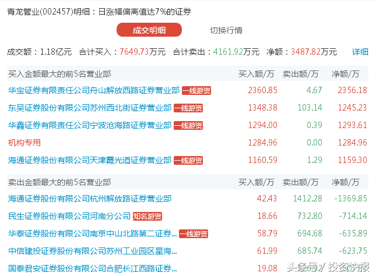Open 海通证券天津霞光道证券营业部 link
Screen dimensions: 376x276
[90, 160]
